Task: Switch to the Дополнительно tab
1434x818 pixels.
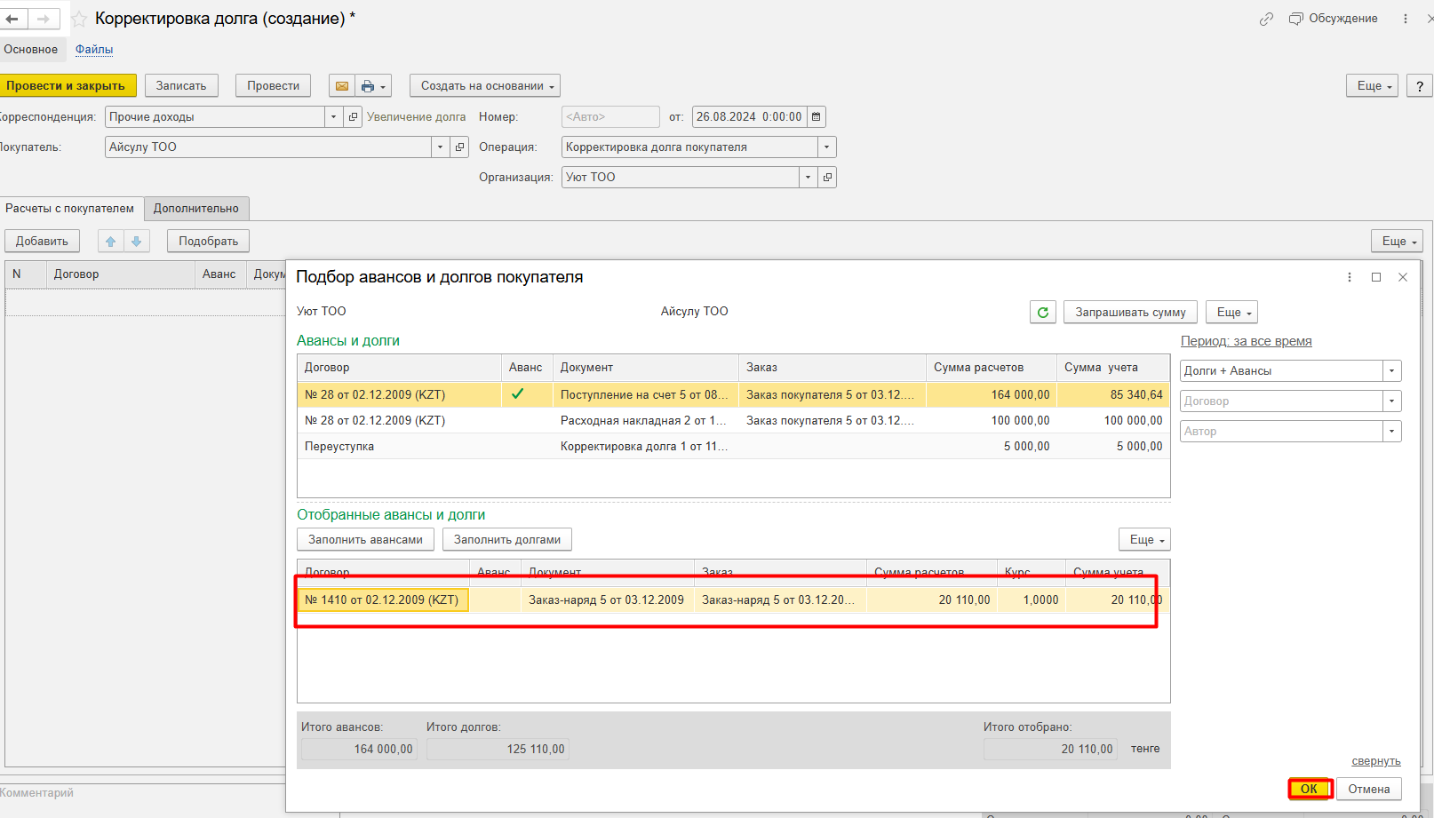Action: coord(195,209)
